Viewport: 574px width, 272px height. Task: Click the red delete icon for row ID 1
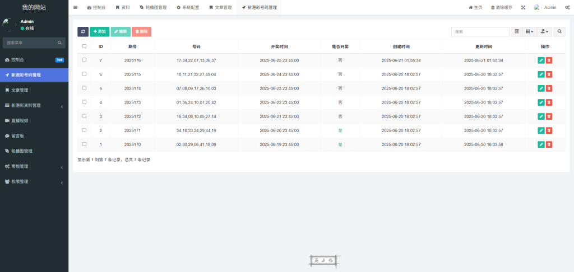(x=549, y=144)
